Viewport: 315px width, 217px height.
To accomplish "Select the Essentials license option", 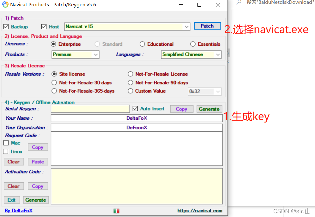I will 193,44.
